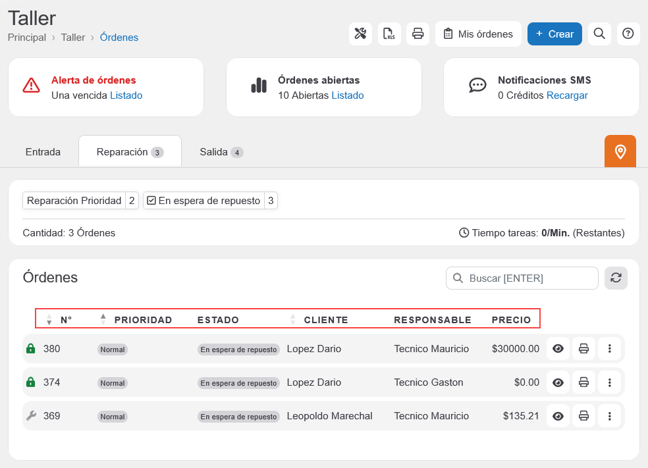View order 369 with the eye icon
The height and width of the screenshot is (468, 648).
[x=558, y=416]
